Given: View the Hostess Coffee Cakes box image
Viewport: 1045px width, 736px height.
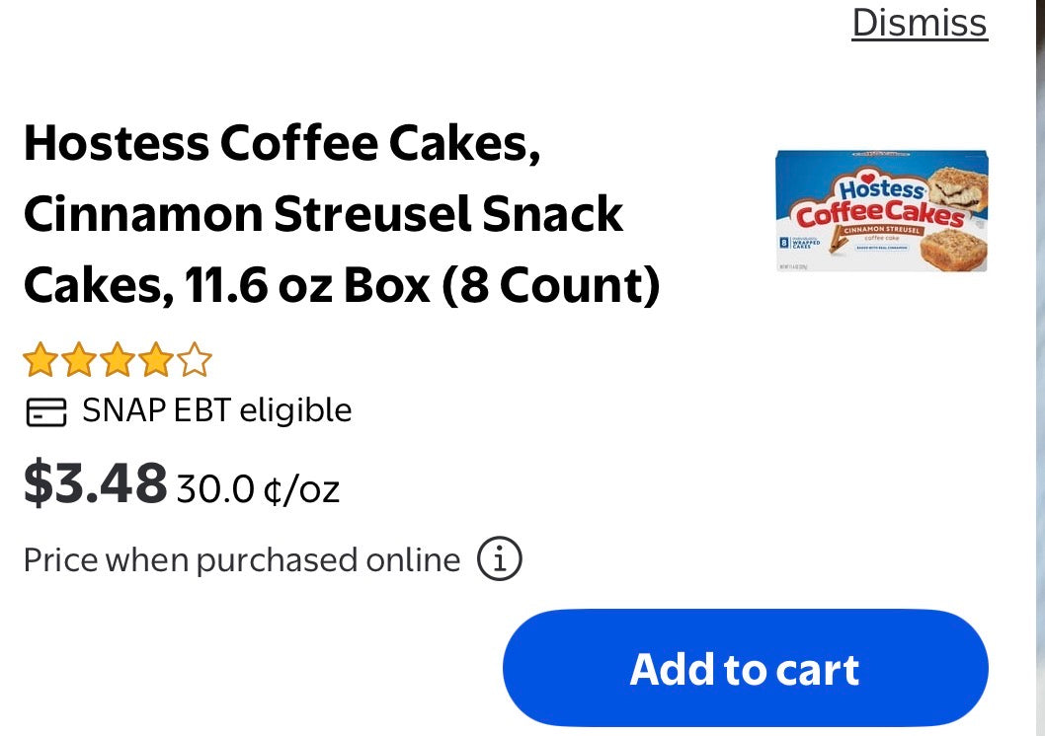Looking at the screenshot, I should pos(882,211).
